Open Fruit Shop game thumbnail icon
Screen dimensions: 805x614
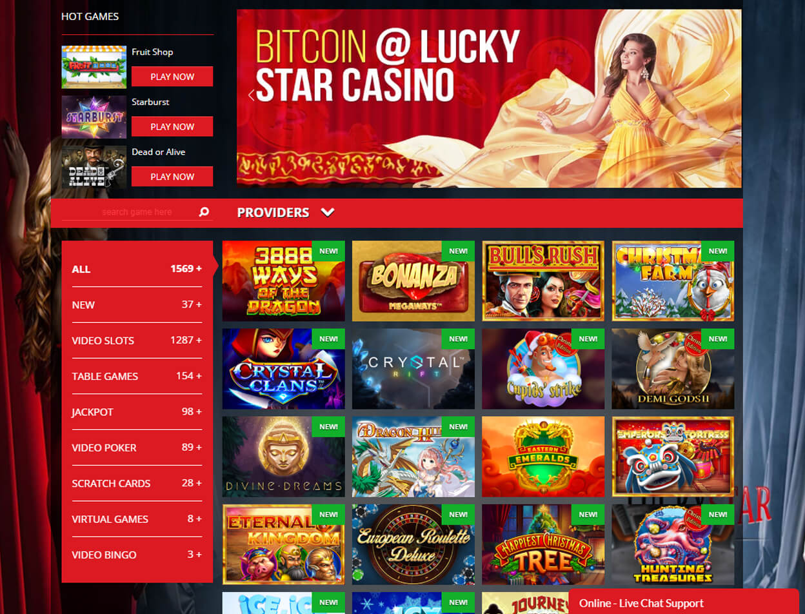(94, 67)
